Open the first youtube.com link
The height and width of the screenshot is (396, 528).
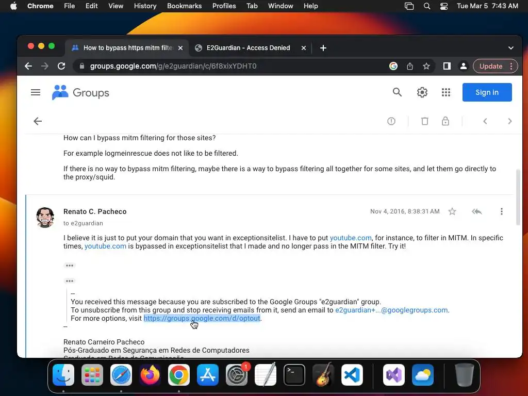351,238
